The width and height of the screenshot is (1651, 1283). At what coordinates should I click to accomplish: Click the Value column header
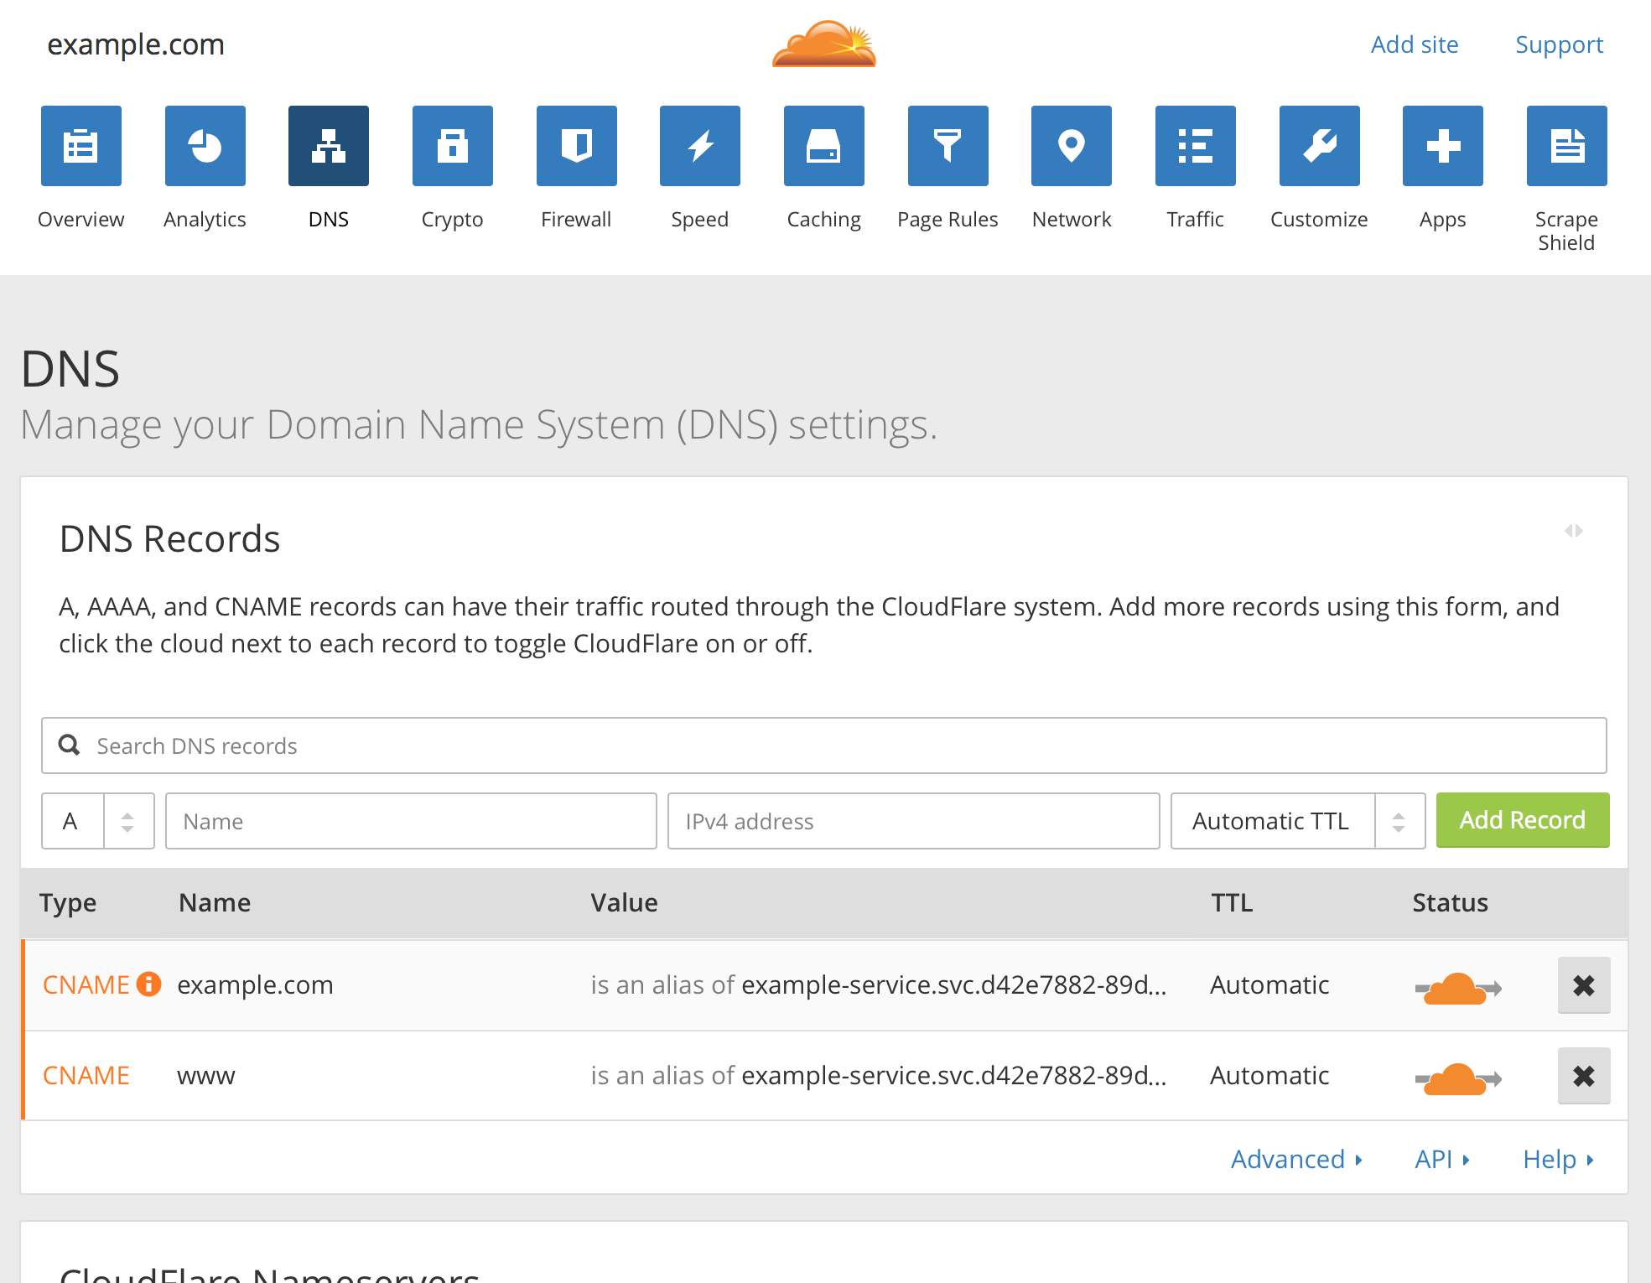tap(625, 902)
